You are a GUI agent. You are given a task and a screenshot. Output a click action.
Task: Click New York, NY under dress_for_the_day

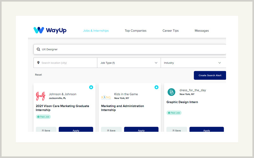[187, 94]
